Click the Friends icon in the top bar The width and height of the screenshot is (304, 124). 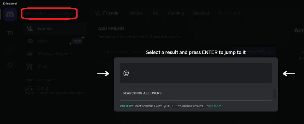coord(97,13)
